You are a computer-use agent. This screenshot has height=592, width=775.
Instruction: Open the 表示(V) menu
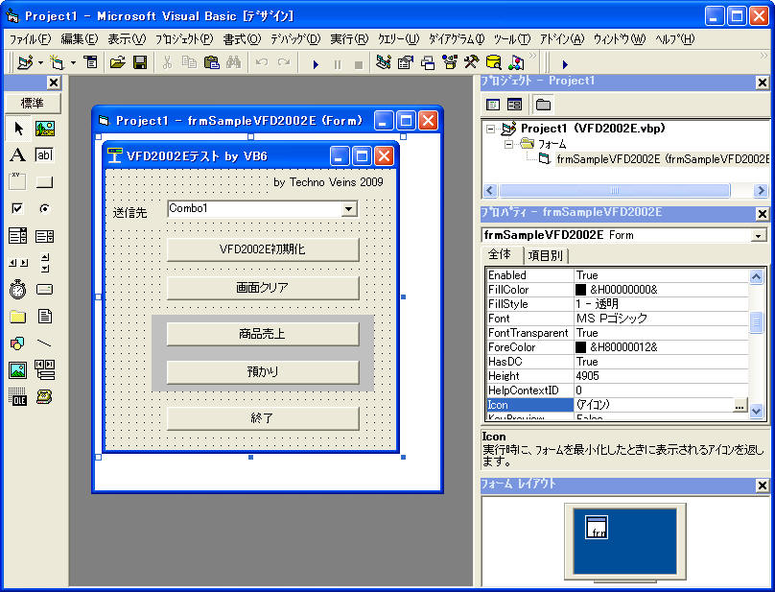click(127, 39)
